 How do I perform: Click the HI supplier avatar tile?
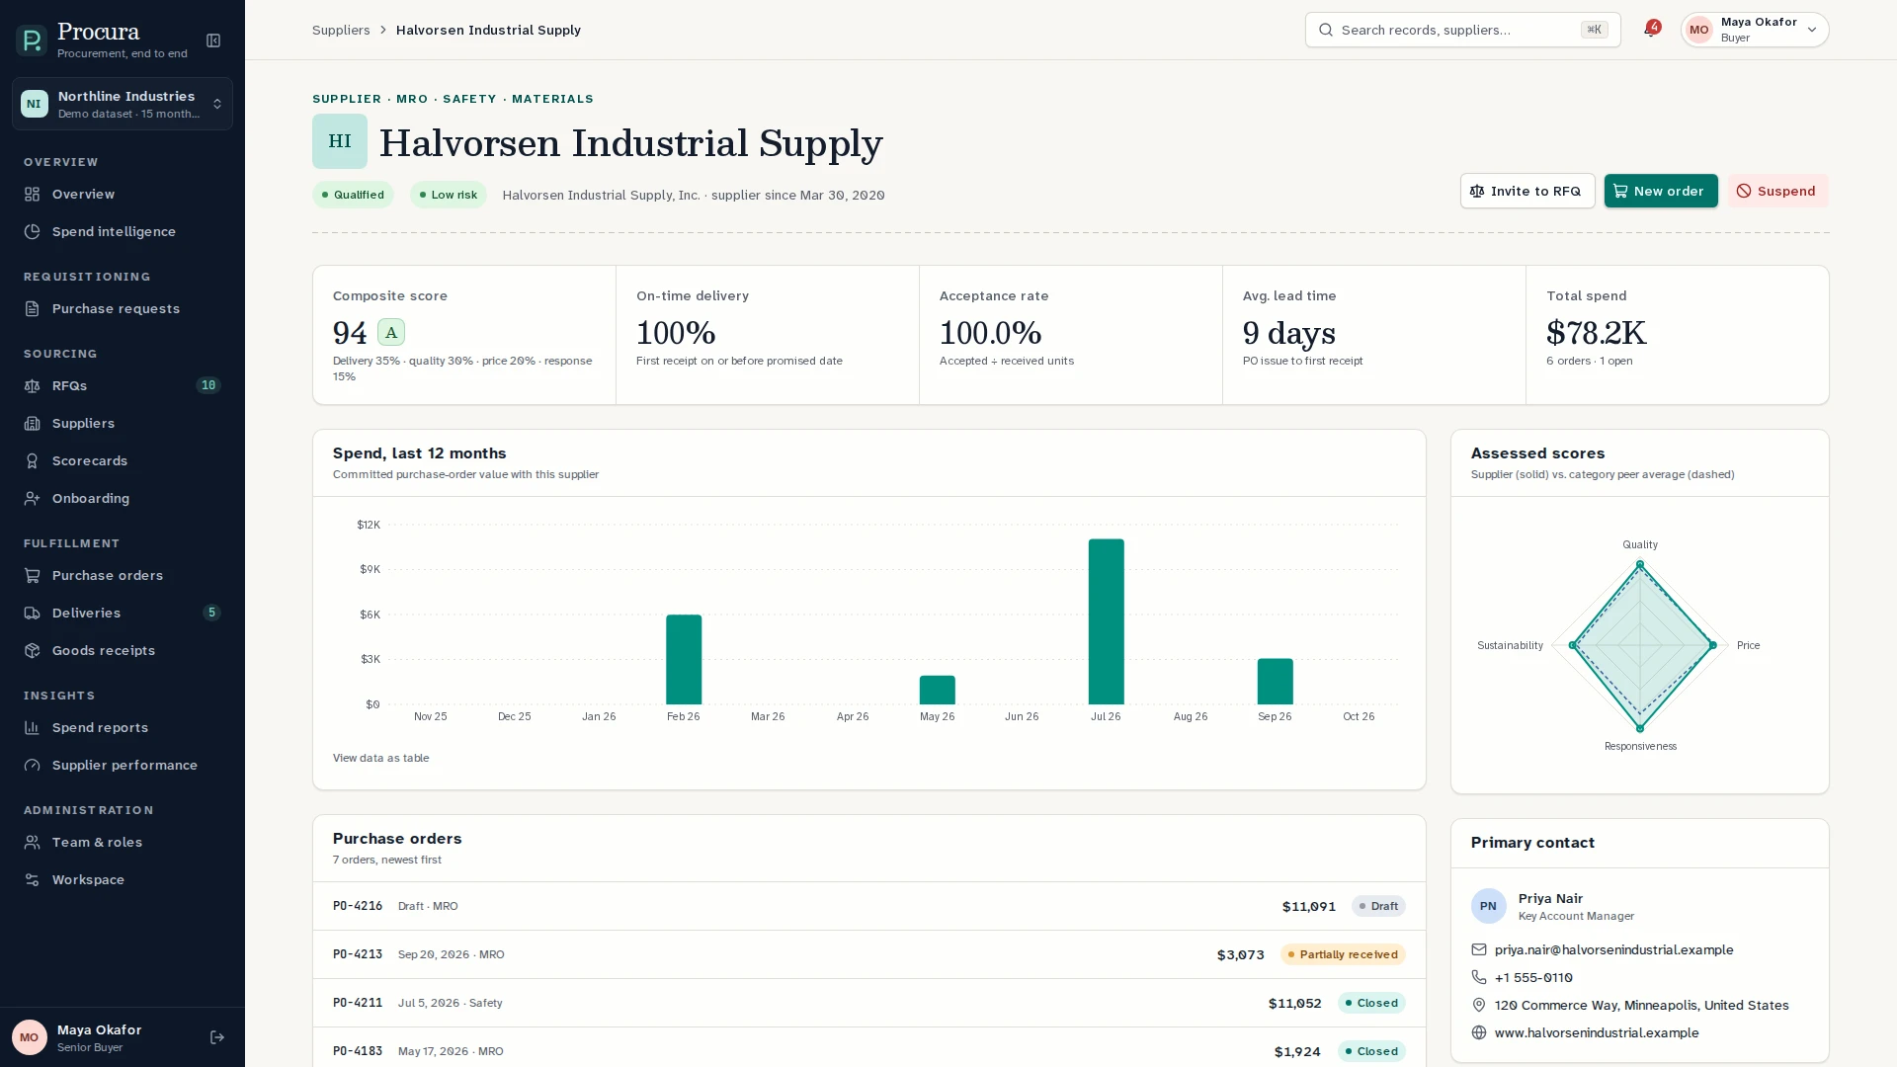click(x=340, y=141)
